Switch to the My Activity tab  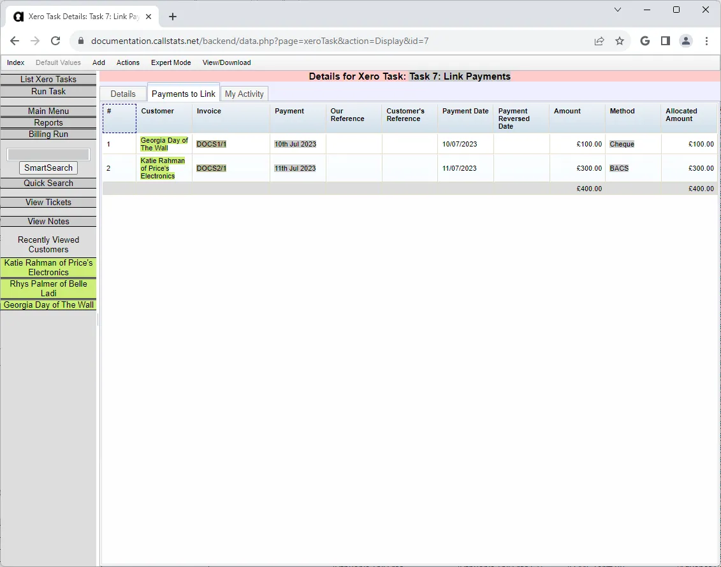tap(244, 94)
